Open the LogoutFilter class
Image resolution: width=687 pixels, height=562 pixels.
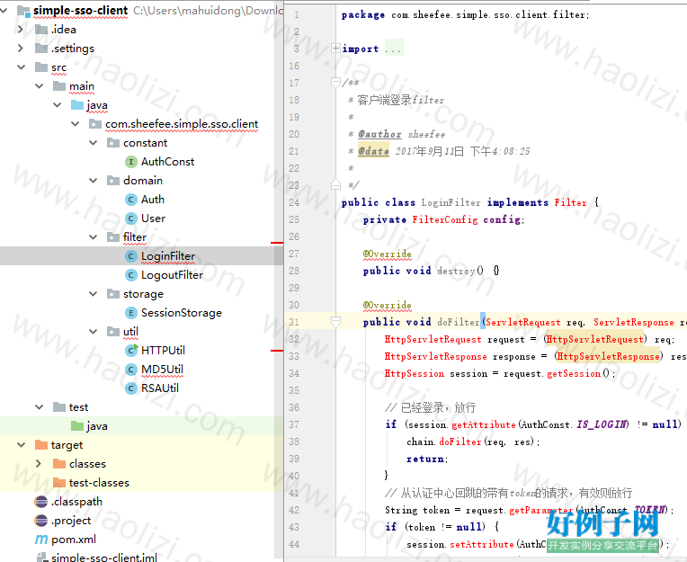point(172,275)
